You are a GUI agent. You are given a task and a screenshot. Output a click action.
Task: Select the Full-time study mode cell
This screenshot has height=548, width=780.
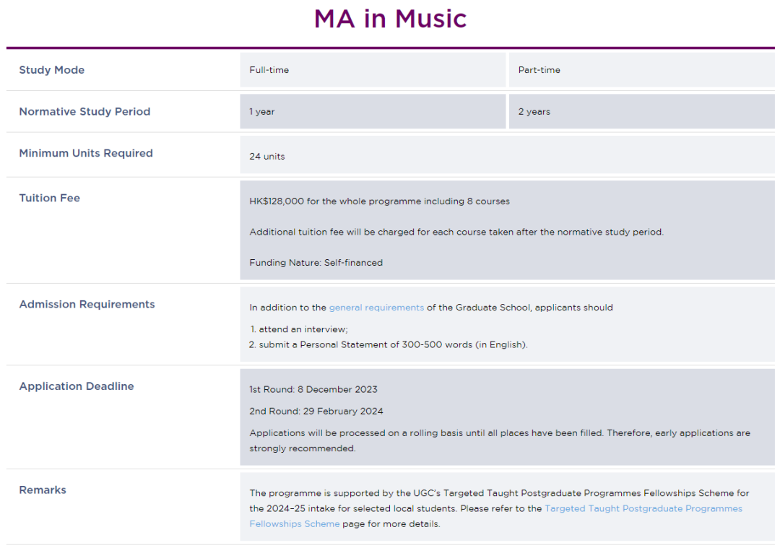(373, 70)
